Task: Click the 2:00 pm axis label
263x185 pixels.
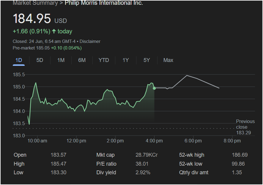Action: [115, 141]
